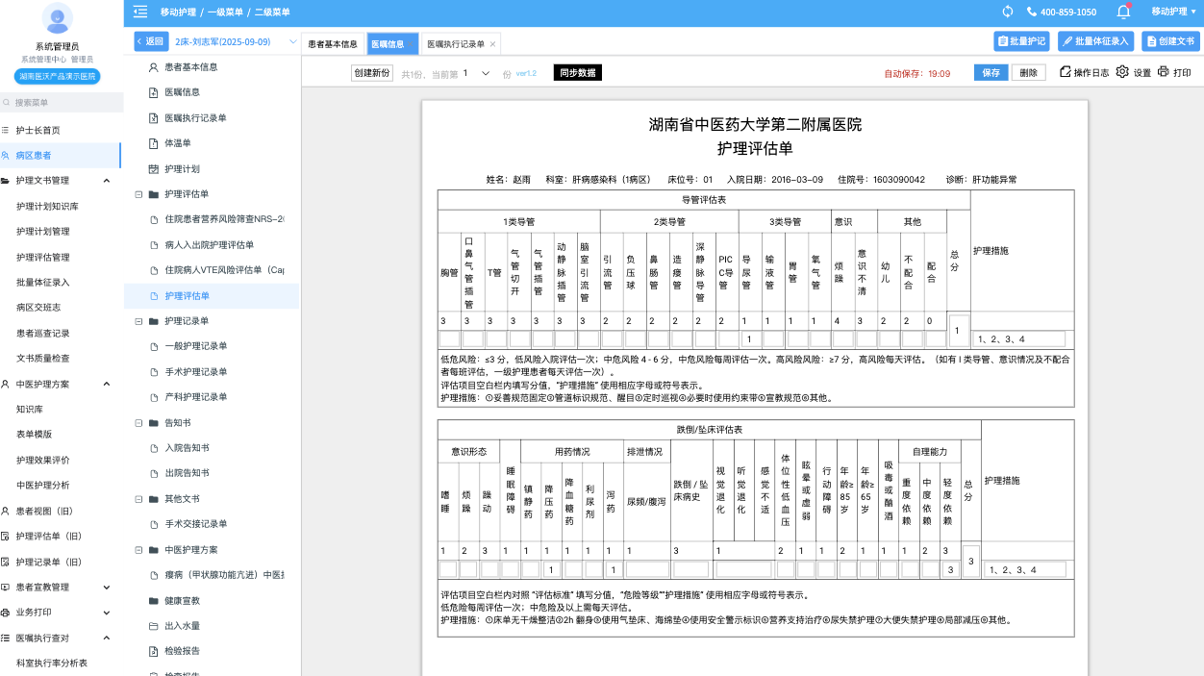Expand the 患者宣教管理 menu chevron
The image size is (1204, 676).
107,588
